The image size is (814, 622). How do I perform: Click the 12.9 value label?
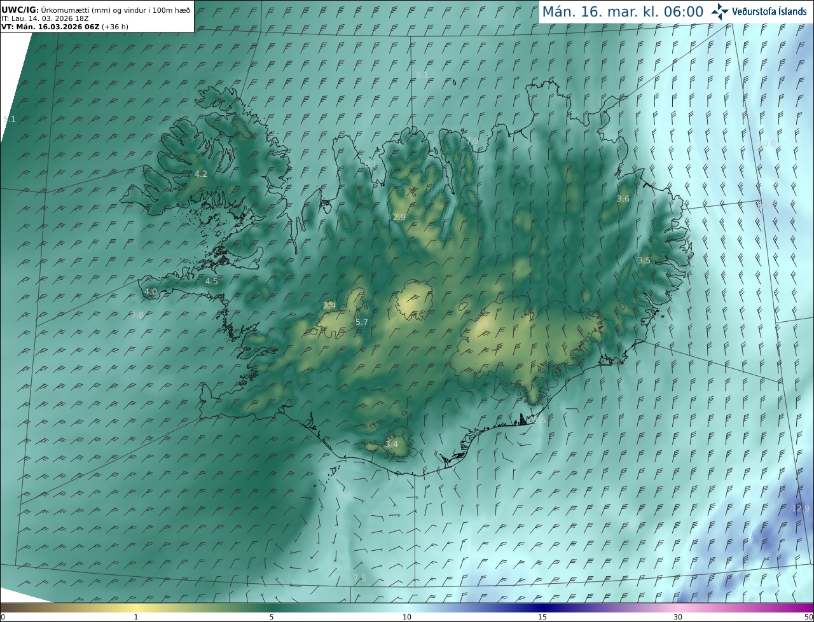click(x=801, y=508)
